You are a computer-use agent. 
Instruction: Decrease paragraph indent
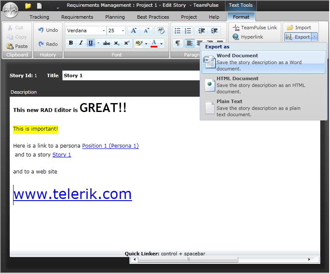[201, 31]
